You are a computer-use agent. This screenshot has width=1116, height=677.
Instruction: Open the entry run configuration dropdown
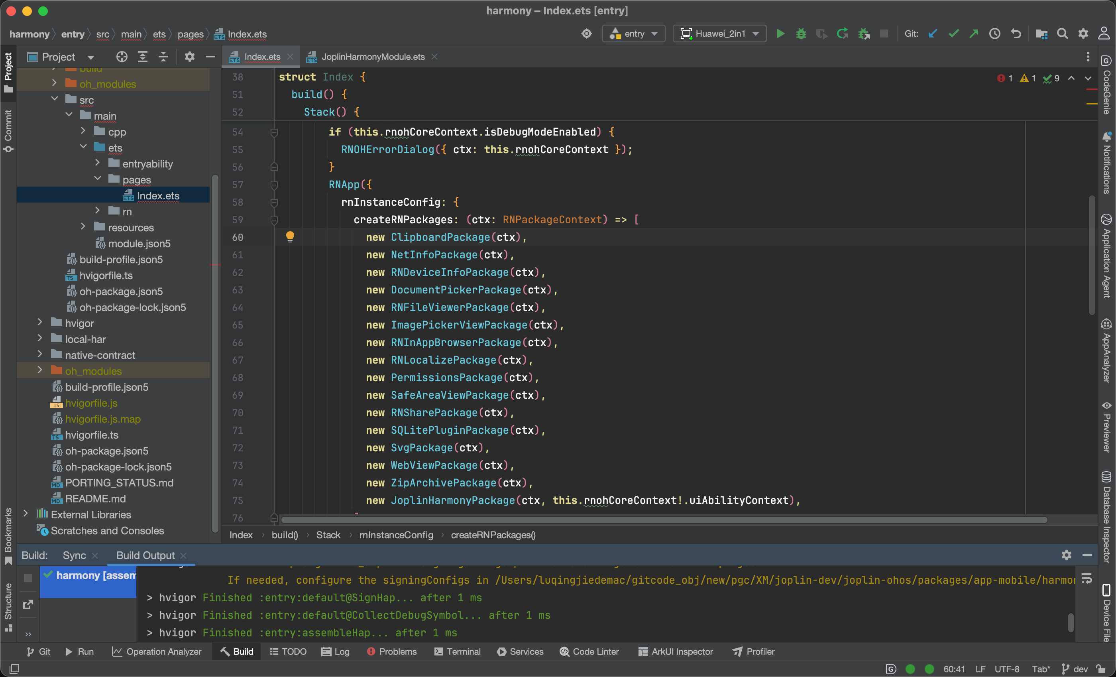coord(634,34)
